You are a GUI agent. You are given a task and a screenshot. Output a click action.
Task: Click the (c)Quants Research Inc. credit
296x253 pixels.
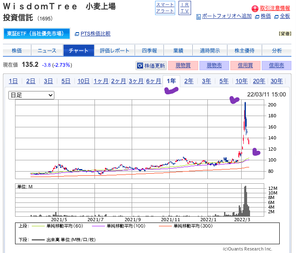tap(248, 249)
